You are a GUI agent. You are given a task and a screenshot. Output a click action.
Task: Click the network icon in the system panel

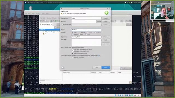[127, 2]
